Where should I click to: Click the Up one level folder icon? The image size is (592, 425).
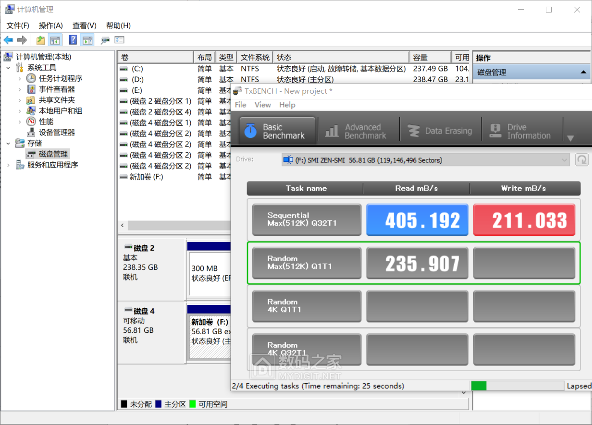click(x=40, y=40)
